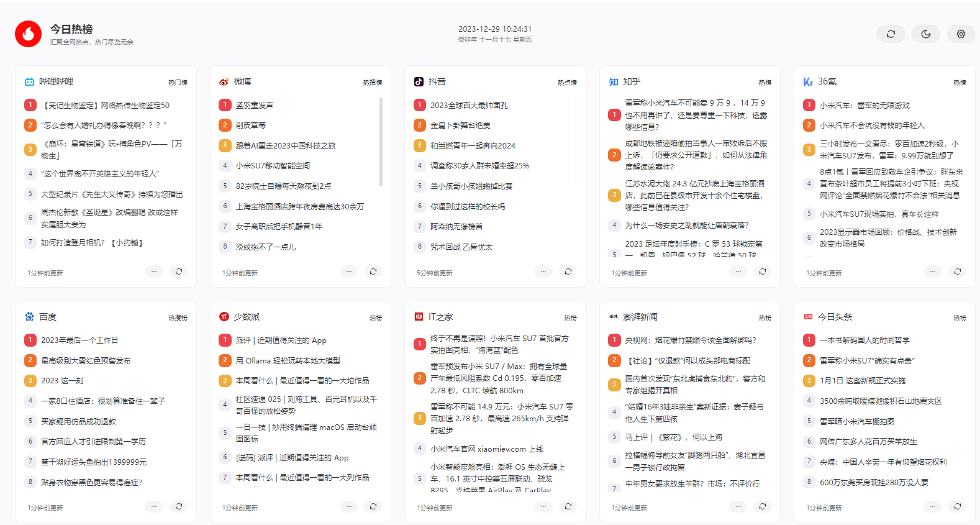Refresh the IT之家 card list

(568, 506)
